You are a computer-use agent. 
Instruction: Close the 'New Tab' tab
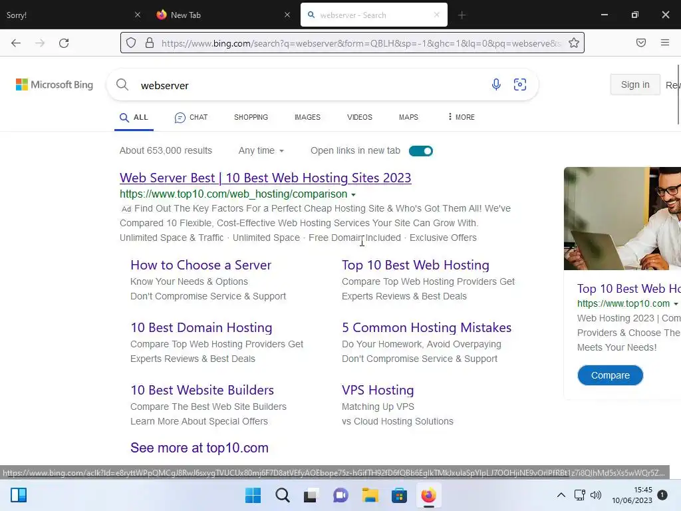(287, 15)
